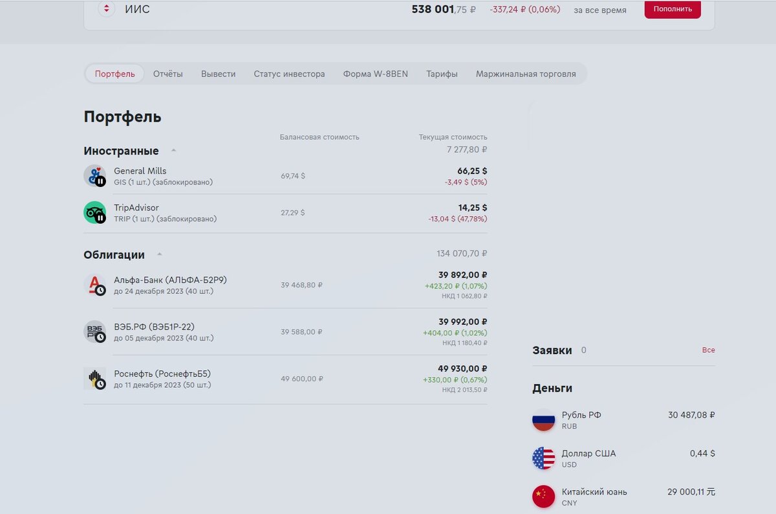Click the Китайский юань balance 29 000,11
This screenshot has height=514, width=776.
click(x=691, y=492)
